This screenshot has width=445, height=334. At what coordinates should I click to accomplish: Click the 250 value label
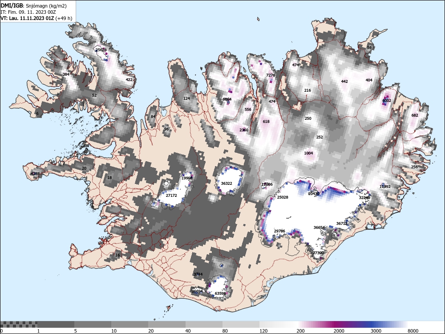[308, 118]
